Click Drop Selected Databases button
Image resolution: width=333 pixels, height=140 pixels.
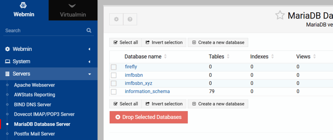[149, 117]
